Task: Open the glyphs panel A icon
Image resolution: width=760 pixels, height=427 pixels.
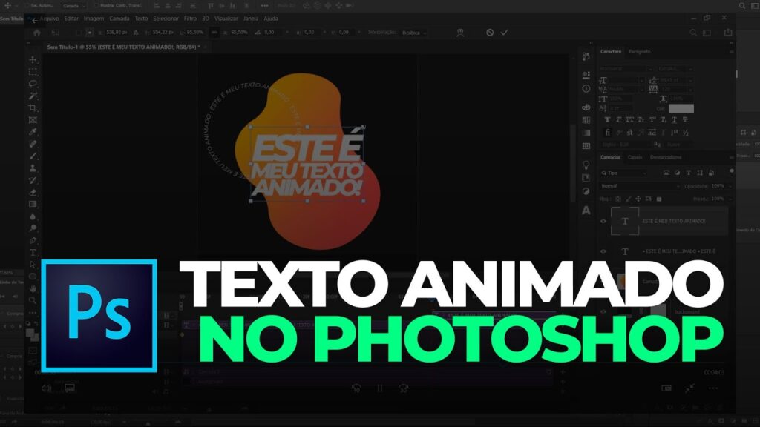Action: 586,211
